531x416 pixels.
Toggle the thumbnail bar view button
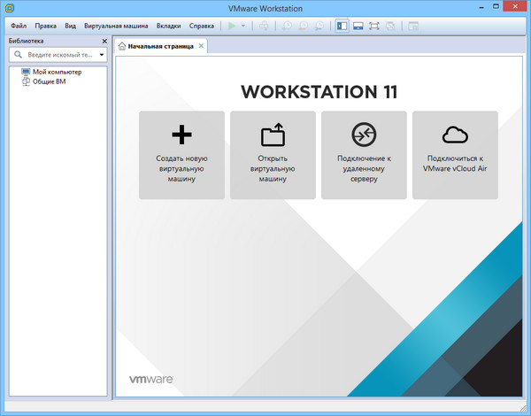coord(358,27)
